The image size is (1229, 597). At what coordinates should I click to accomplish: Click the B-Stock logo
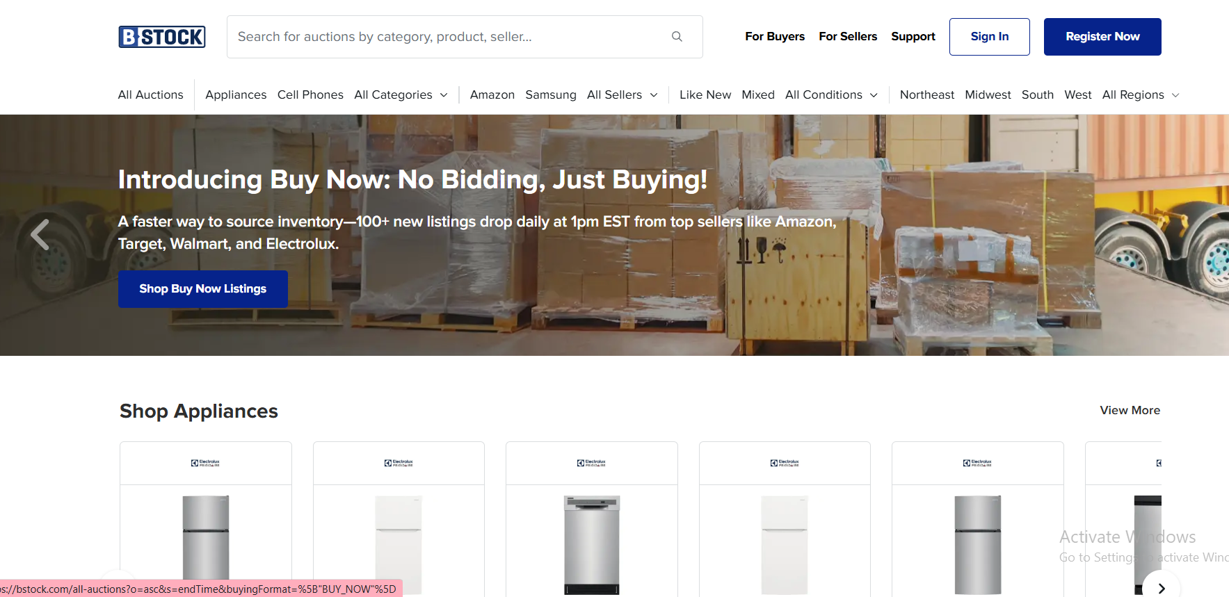162,37
